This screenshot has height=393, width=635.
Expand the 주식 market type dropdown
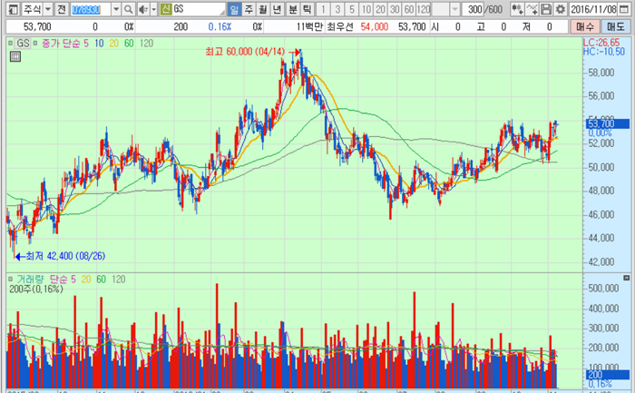click(47, 9)
